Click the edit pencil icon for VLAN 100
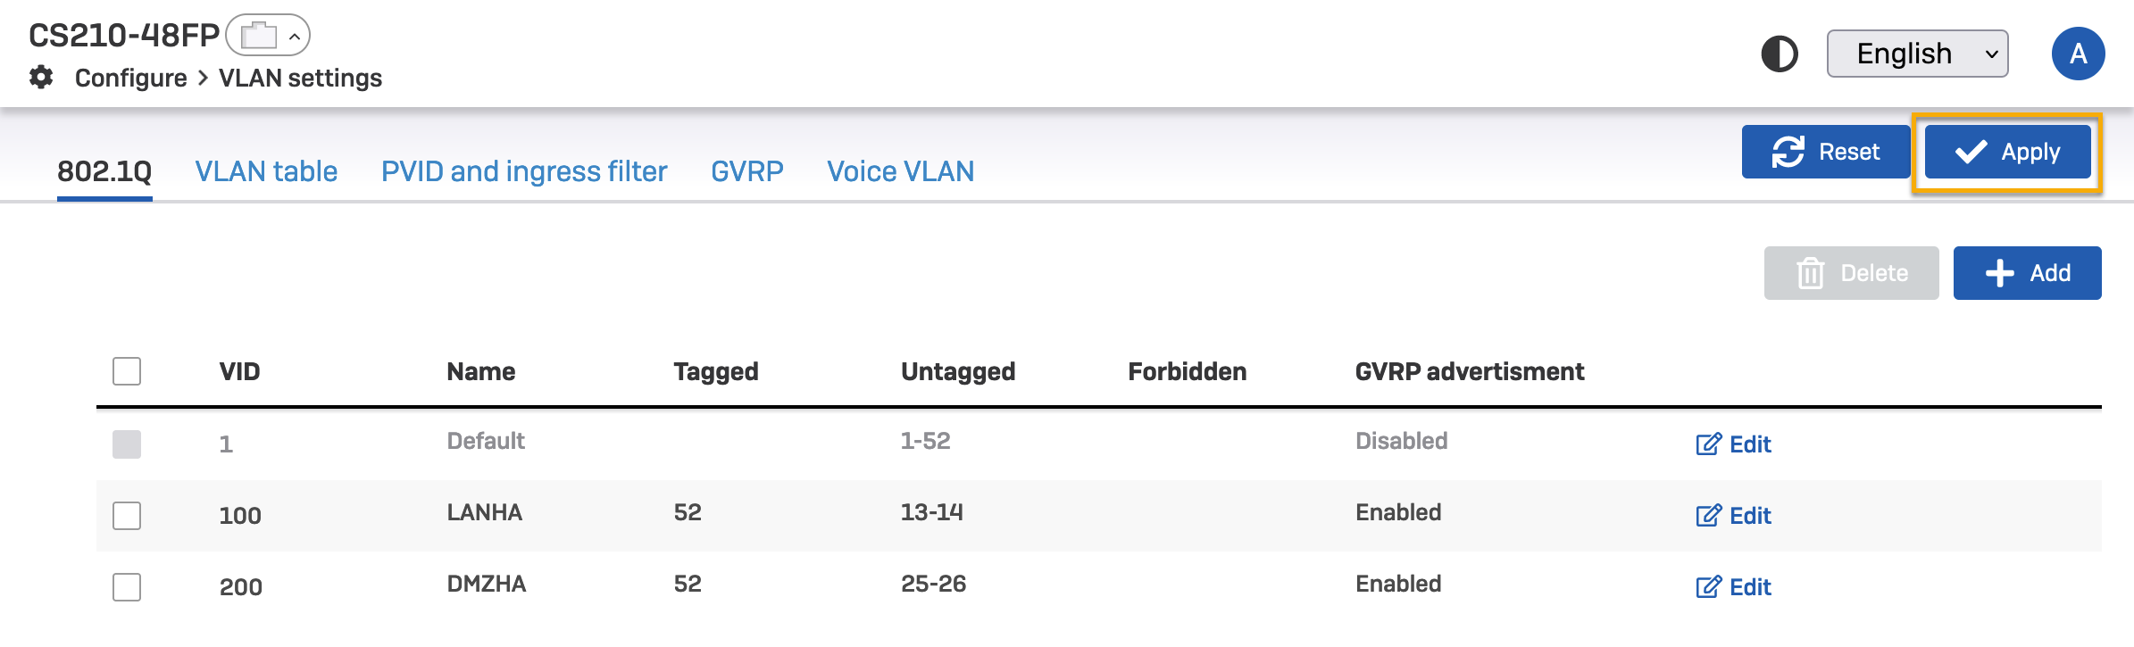The width and height of the screenshot is (2134, 647). [1708, 516]
